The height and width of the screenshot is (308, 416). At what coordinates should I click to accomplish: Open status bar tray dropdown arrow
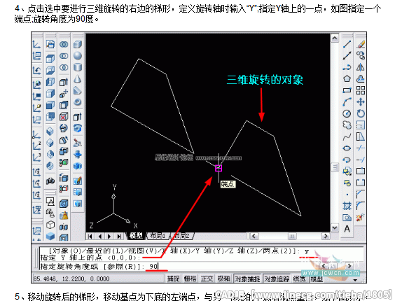point(355,280)
